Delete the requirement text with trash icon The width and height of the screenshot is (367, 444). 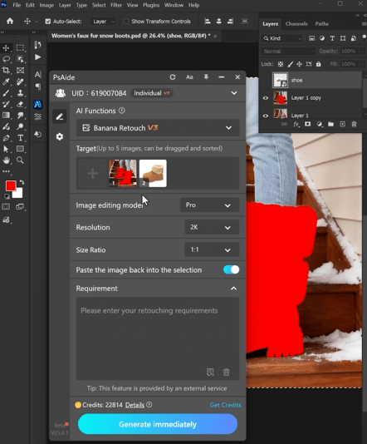tap(226, 372)
